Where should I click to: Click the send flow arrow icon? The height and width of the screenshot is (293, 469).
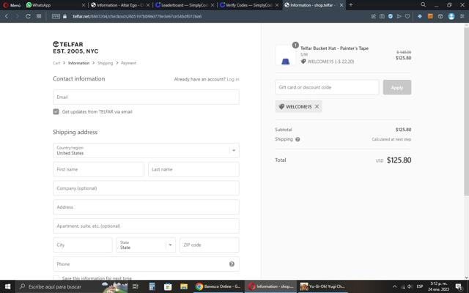pos(399,16)
